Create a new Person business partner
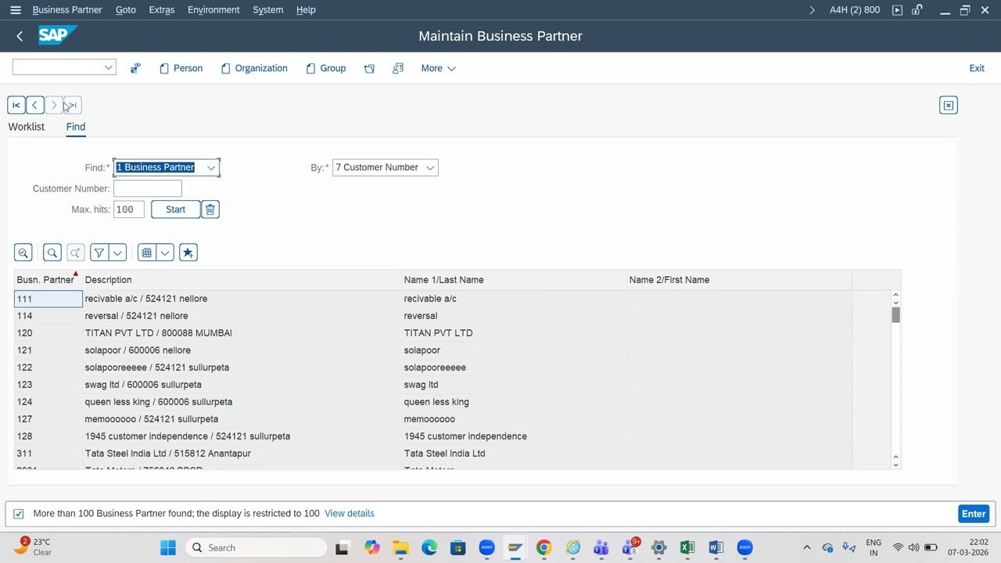This screenshot has height=563, width=1001. (x=181, y=68)
